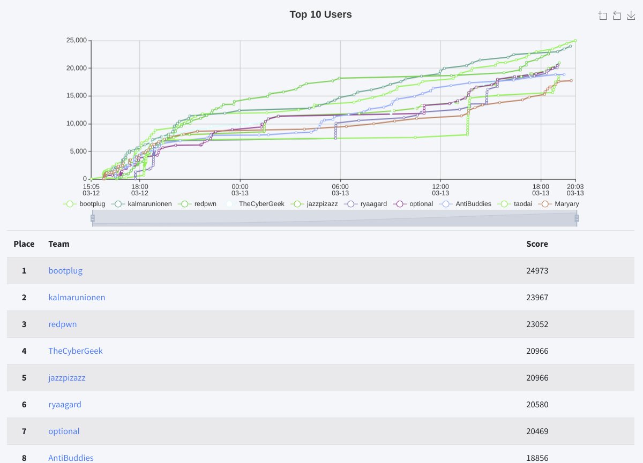
Task: Open the bootplug team page link
Action: (x=65, y=271)
